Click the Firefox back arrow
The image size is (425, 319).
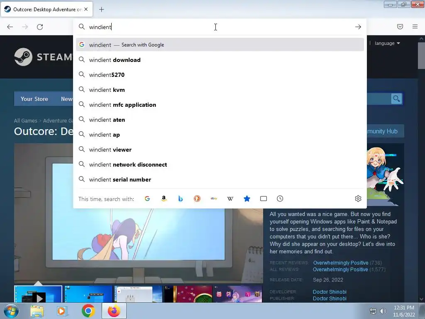(10, 27)
